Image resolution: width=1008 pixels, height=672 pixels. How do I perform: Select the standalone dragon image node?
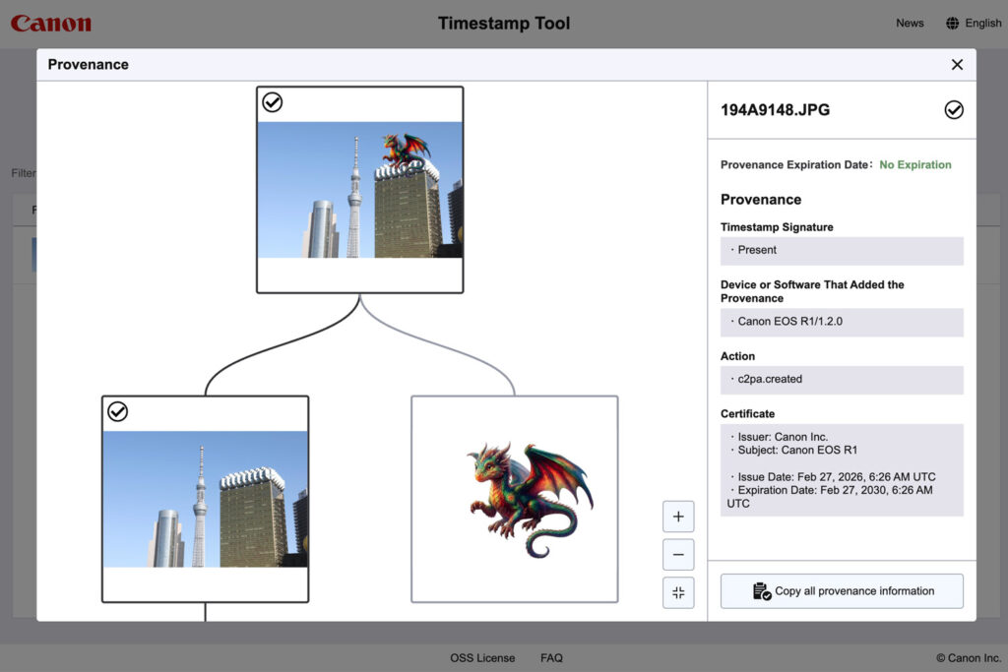[514, 499]
